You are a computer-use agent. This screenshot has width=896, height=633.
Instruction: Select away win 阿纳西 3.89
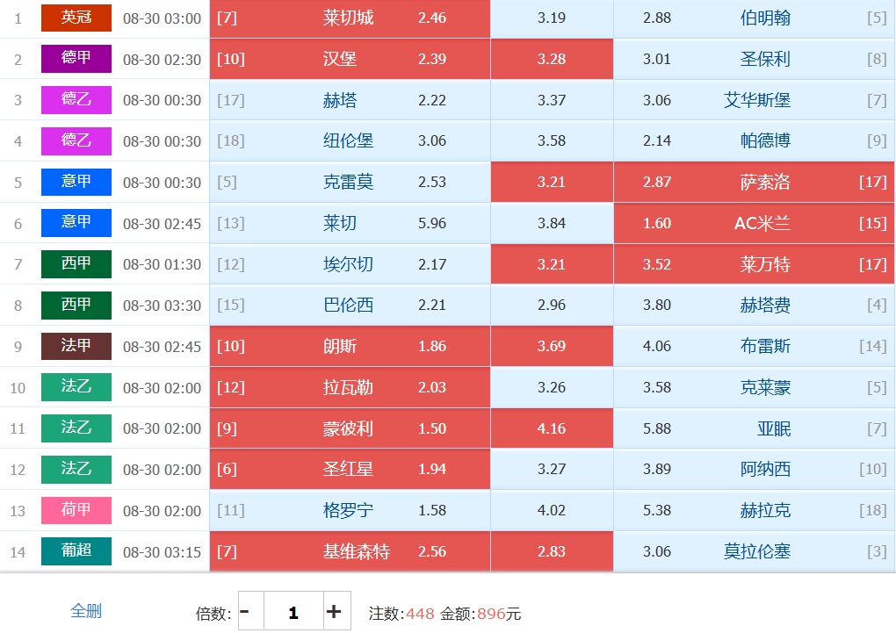click(x=755, y=469)
